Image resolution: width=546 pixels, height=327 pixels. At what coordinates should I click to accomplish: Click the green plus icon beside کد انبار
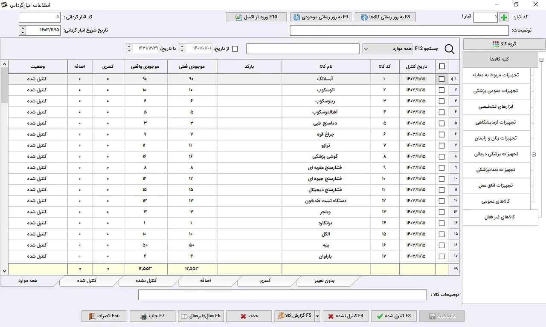[x=504, y=17]
